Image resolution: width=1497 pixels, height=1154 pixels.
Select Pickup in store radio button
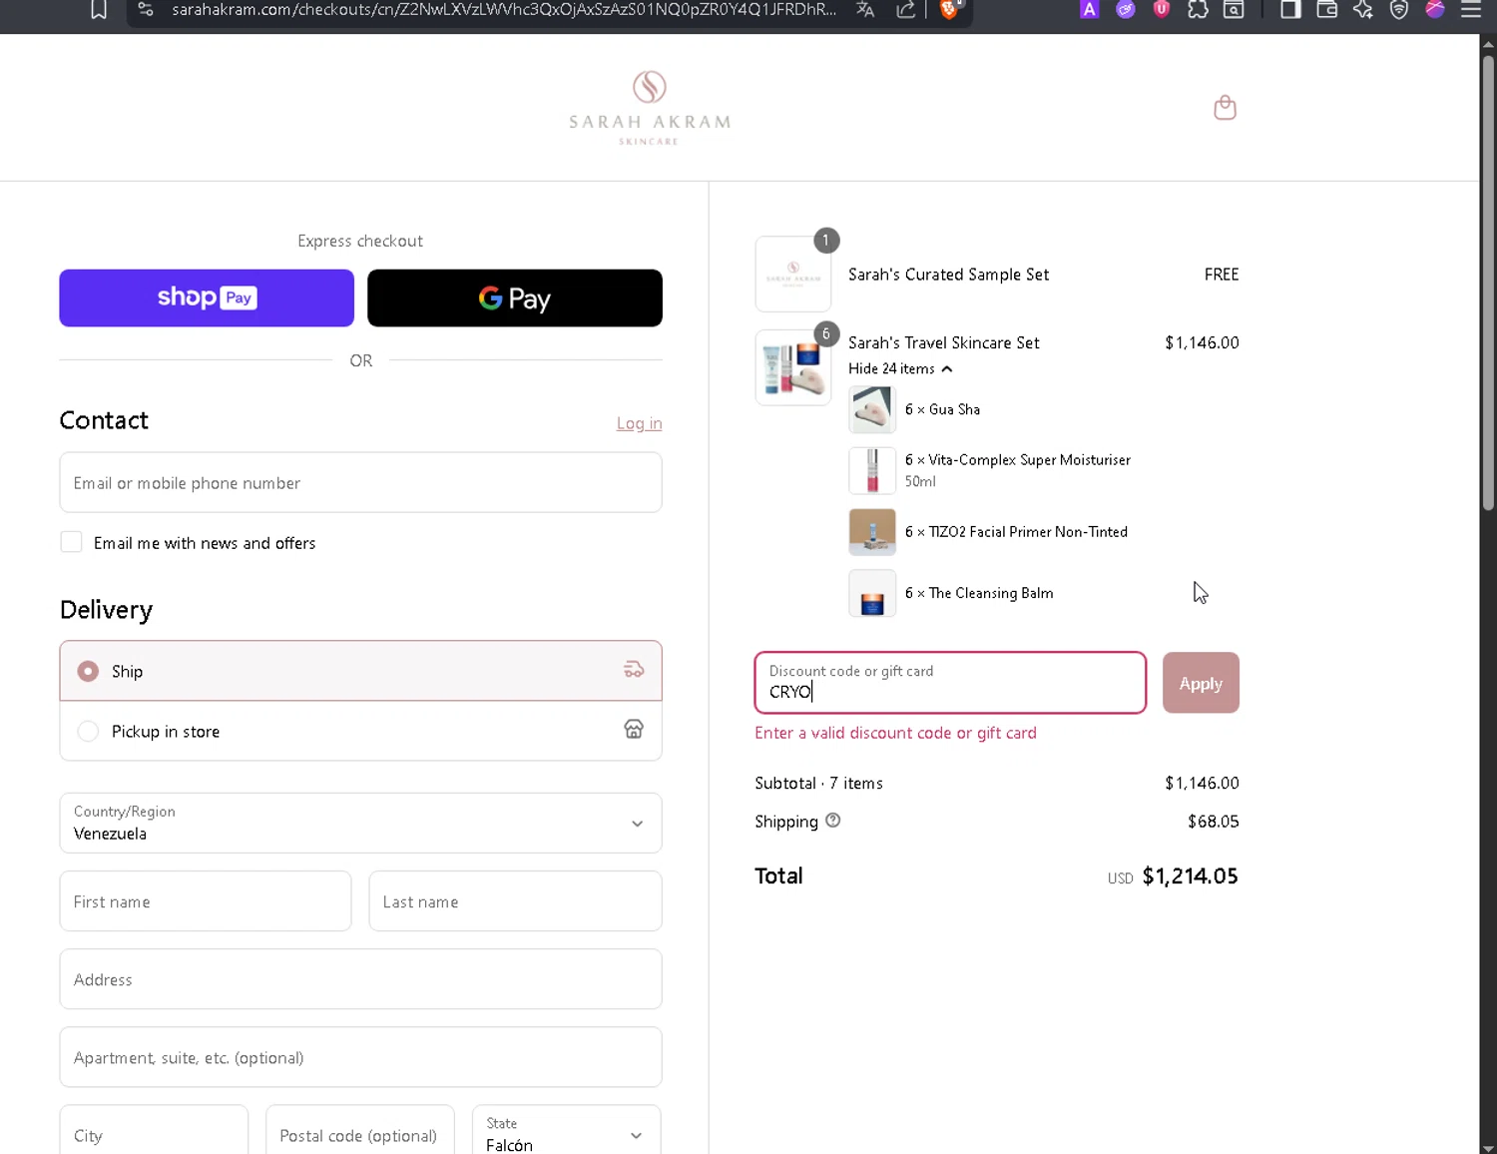88,731
